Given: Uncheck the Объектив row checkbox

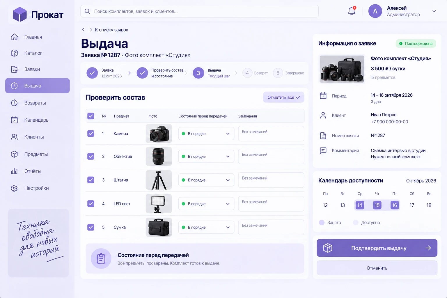Looking at the screenshot, I should coord(91,156).
